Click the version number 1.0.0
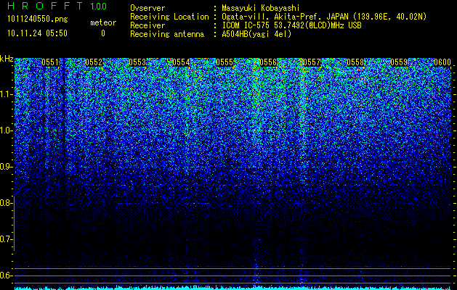Viewport: 457px width, 290px height. point(98,7)
